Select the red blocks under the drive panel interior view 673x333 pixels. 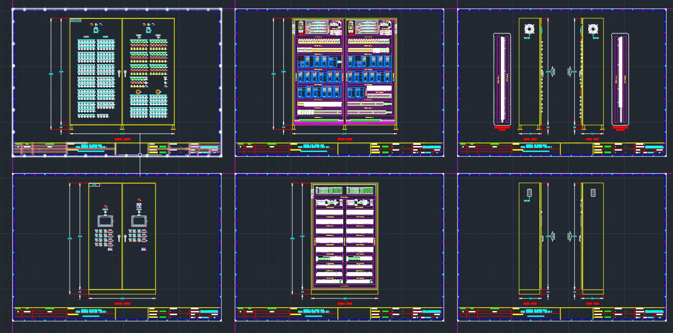pyautogui.click(x=345, y=139)
